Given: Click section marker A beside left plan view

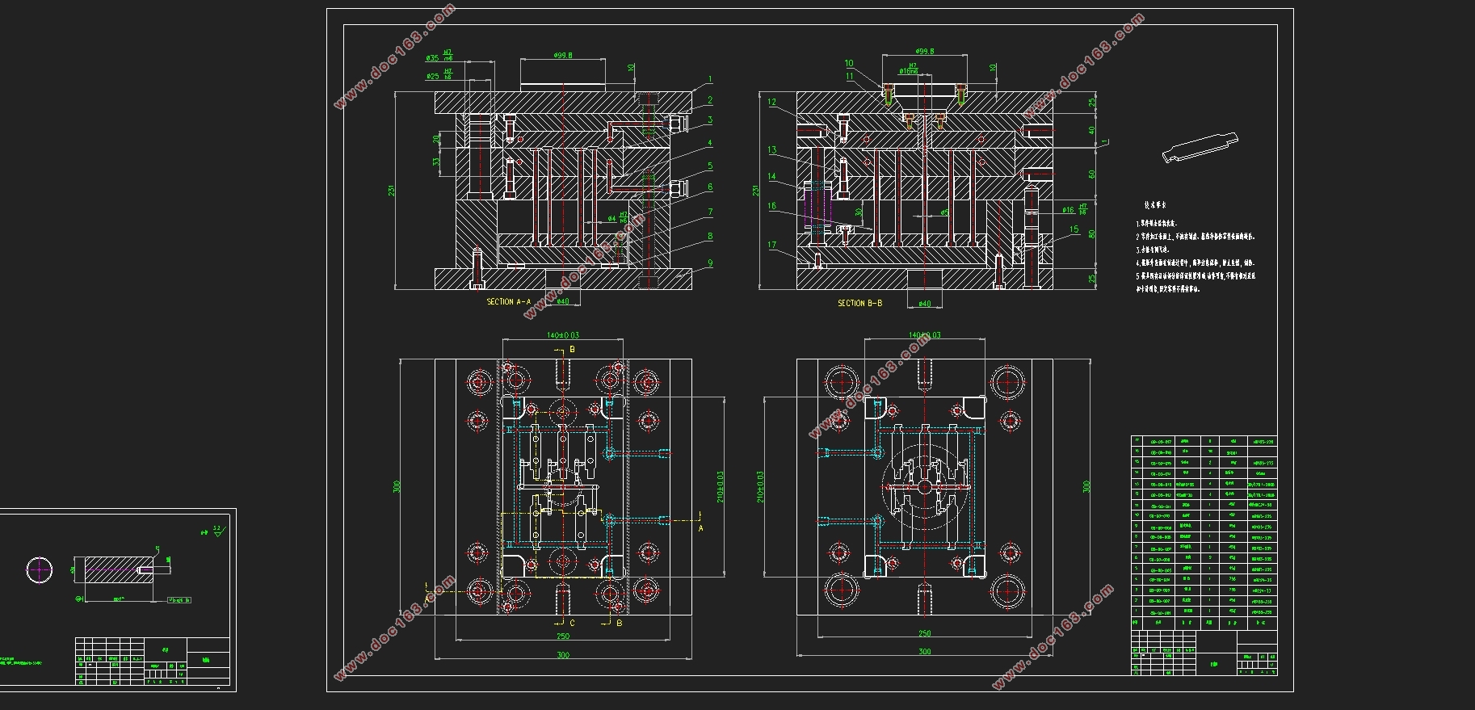Looking at the screenshot, I should 700,528.
